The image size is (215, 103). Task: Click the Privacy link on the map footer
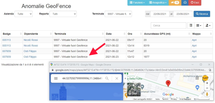pyautogui.click(x=174, y=99)
